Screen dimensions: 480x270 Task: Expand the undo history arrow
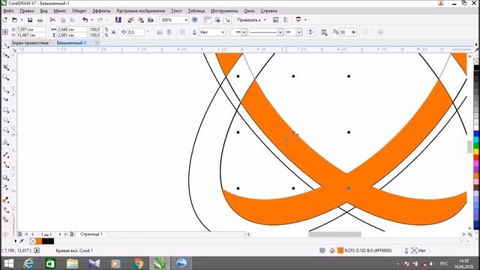[91, 20]
